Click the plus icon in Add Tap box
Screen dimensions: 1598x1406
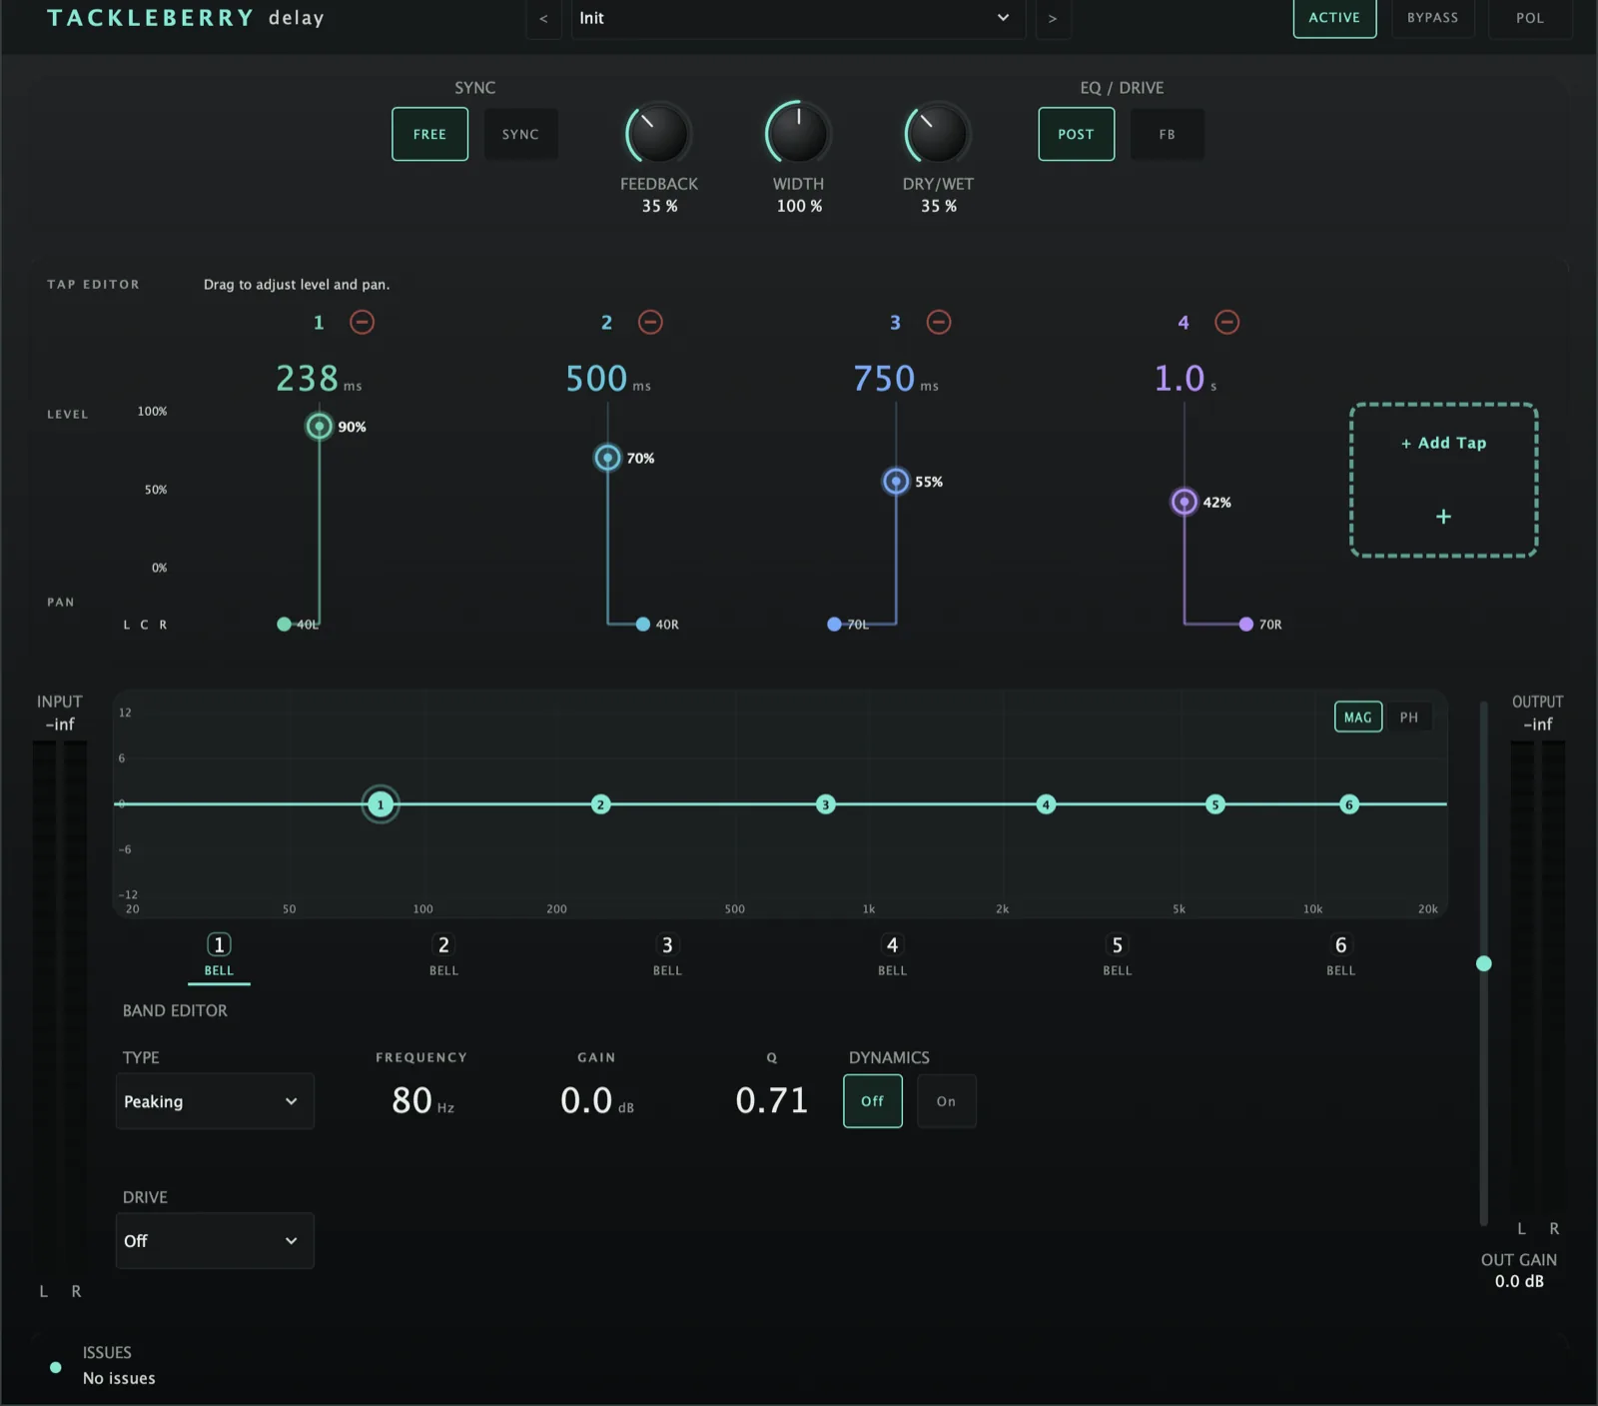(x=1443, y=517)
